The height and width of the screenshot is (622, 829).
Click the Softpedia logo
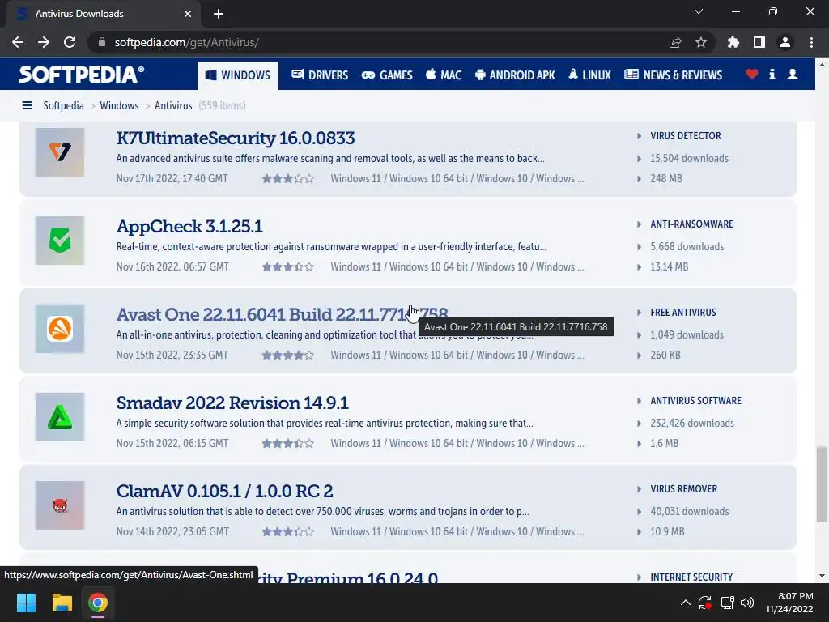tap(81, 75)
